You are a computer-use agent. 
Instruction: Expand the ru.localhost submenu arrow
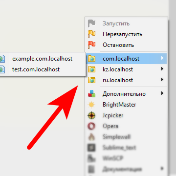pos(162,80)
